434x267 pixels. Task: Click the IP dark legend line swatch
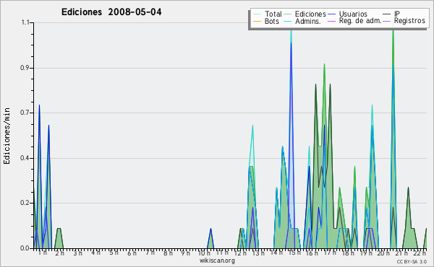click(387, 14)
